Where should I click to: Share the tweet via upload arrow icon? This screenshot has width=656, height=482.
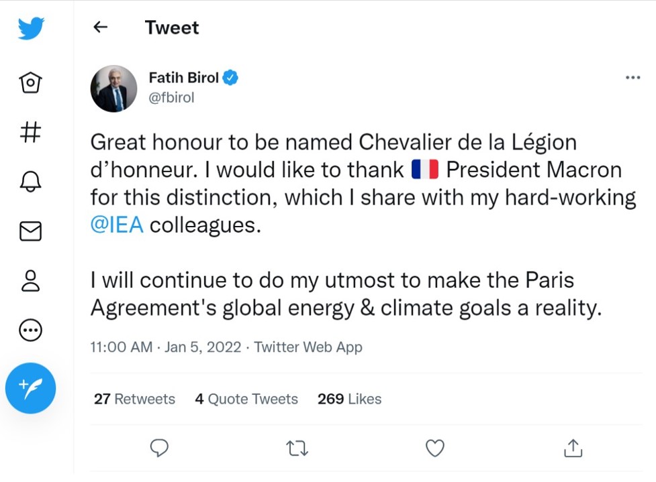[x=573, y=447]
